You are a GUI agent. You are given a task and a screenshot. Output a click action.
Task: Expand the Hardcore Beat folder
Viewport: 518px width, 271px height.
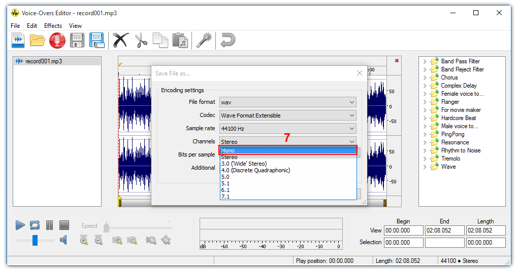coord(425,118)
